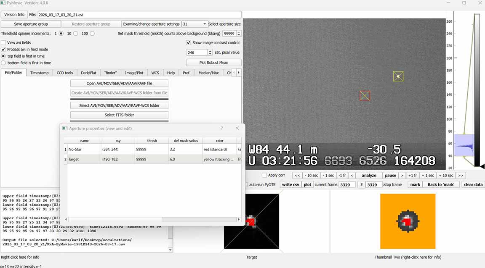
Task: Increase the sat. pixel value spinner
Action: pyautogui.click(x=210, y=51)
